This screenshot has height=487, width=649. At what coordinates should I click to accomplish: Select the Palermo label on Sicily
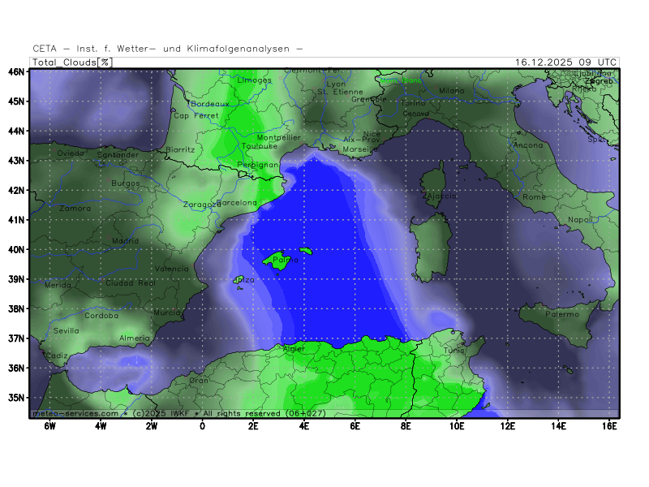(x=562, y=314)
